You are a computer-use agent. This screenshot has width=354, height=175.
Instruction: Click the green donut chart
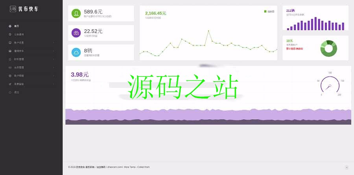[329, 48]
